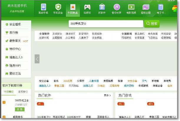This screenshot has width=180, height=121.
Task: Open the 电子书 book icon
Action: click(161, 7)
